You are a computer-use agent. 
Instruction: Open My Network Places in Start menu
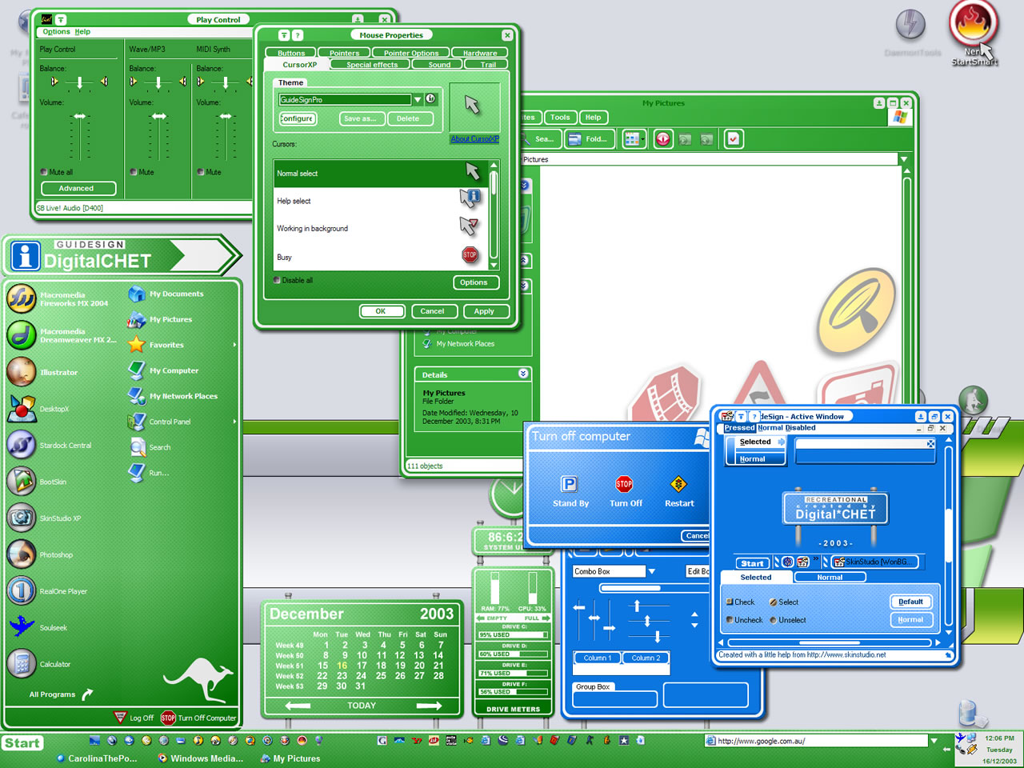[182, 396]
